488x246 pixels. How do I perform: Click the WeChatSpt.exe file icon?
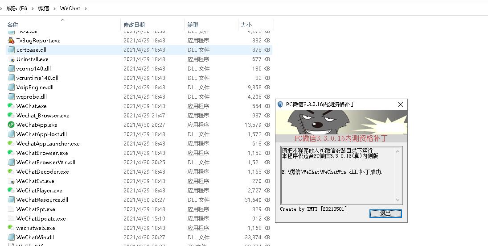[x=11, y=209]
